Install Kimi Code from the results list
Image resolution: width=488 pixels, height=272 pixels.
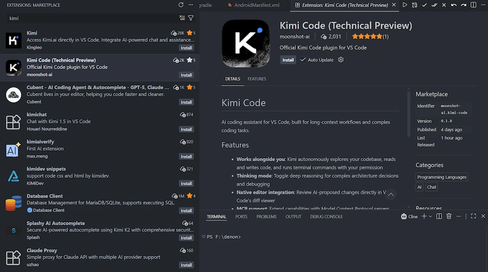186,75
